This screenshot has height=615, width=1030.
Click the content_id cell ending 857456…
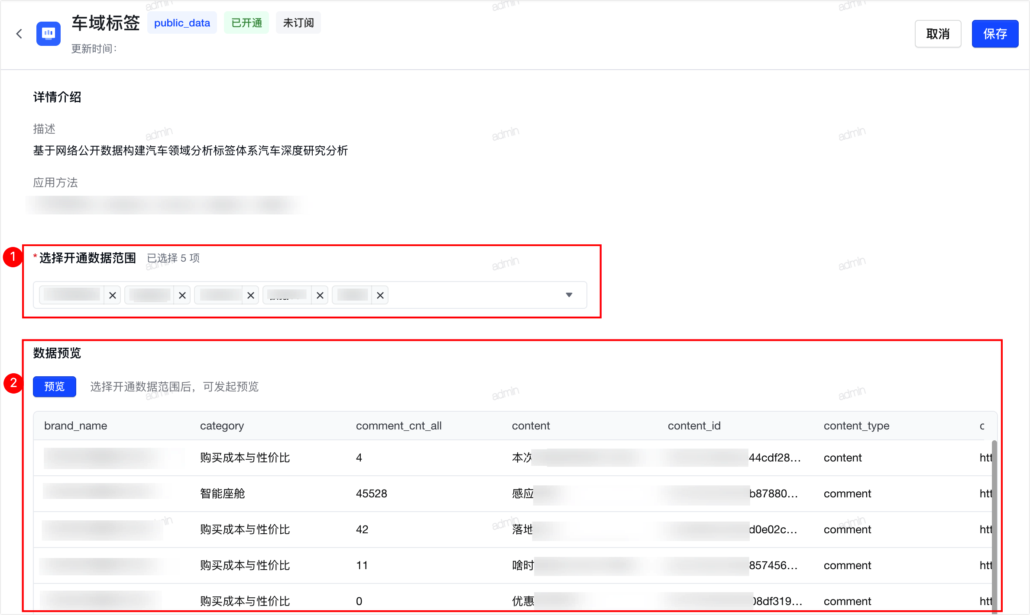(733, 565)
